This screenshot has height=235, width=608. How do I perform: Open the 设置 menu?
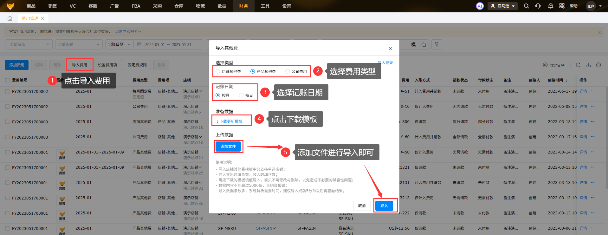tap(287, 6)
